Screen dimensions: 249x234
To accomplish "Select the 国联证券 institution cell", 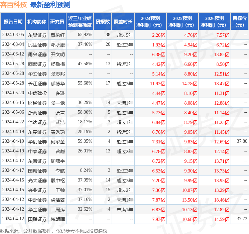I will point(37,219).
